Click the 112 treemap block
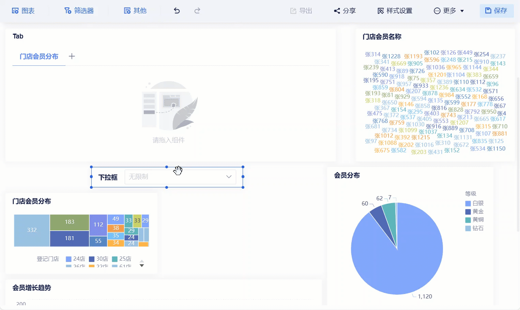The width and height of the screenshot is (520, 310). point(98,225)
